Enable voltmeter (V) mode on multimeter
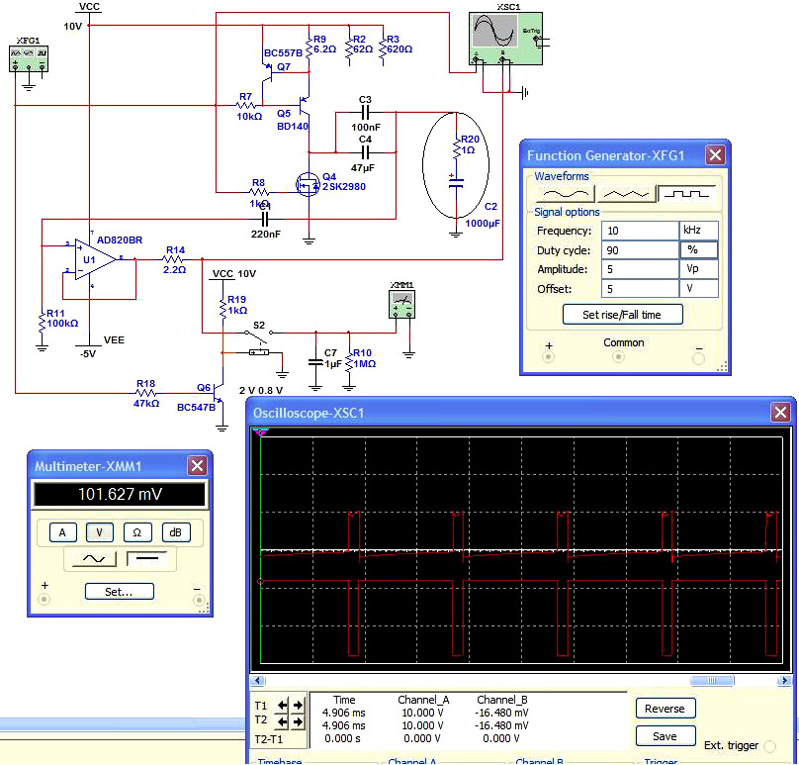Image resolution: width=799 pixels, height=765 pixels. 99,532
